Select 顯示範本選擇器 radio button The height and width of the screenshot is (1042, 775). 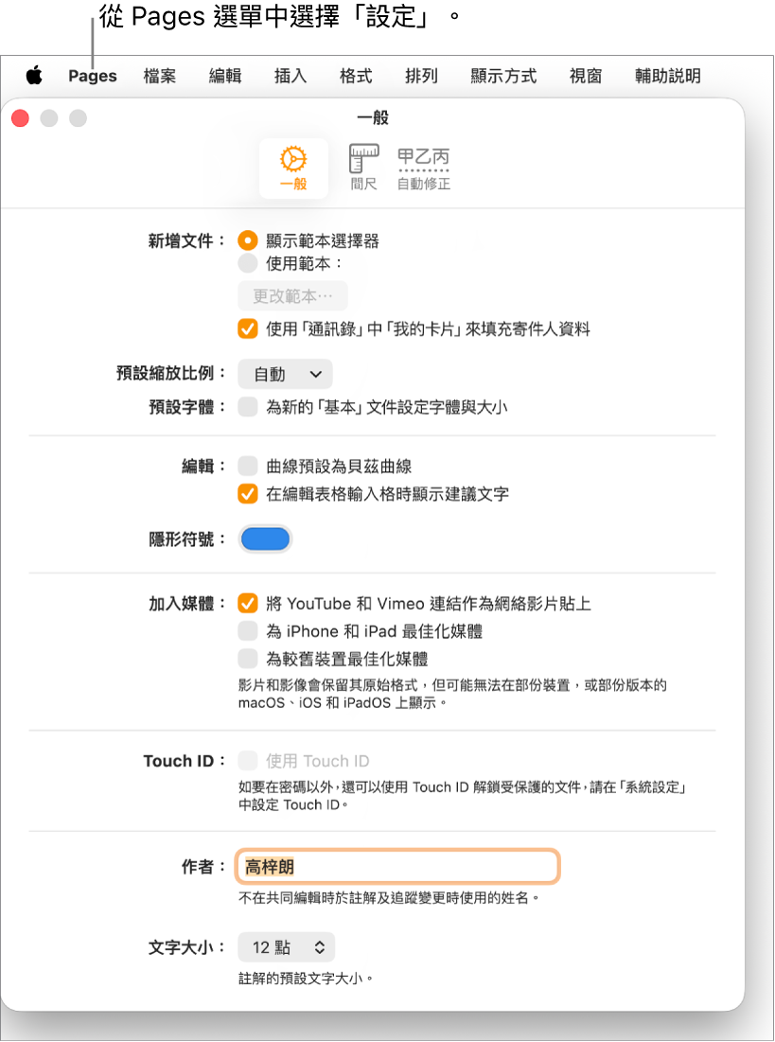coord(248,240)
